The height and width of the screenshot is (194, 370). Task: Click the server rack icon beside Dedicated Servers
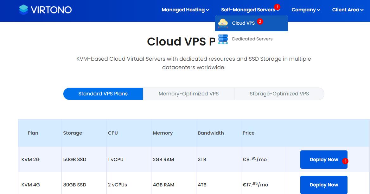tap(223, 39)
